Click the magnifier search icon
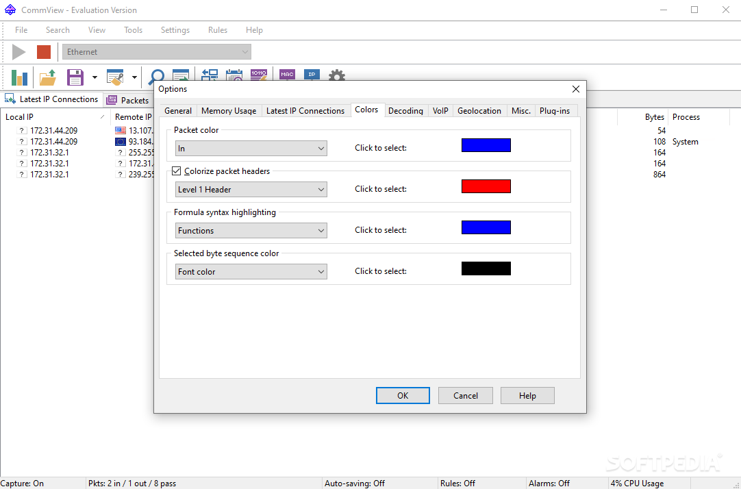741x489 pixels. click(x=156, y=76)
